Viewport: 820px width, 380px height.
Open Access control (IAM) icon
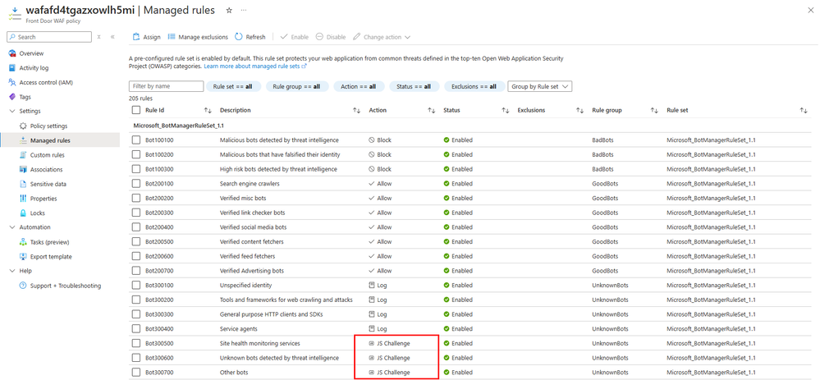click(12, 83)
